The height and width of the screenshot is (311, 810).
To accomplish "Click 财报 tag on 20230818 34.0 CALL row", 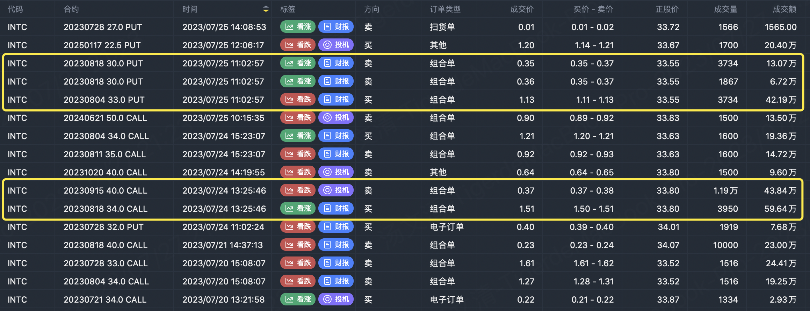I will pos(336,208).
